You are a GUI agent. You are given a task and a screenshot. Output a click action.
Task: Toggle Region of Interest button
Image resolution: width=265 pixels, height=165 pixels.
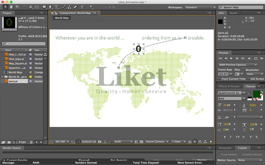[x=136, y=142]
